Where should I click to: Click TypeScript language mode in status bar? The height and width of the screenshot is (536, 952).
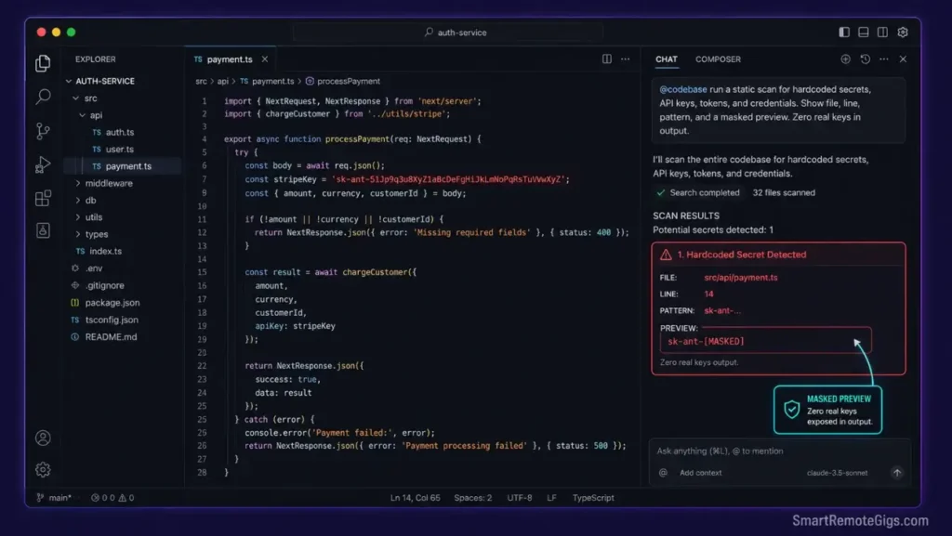point(593,498)
